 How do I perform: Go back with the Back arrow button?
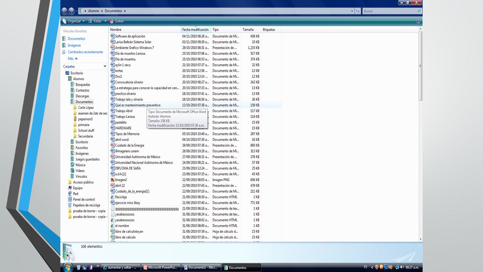(64, 11)
